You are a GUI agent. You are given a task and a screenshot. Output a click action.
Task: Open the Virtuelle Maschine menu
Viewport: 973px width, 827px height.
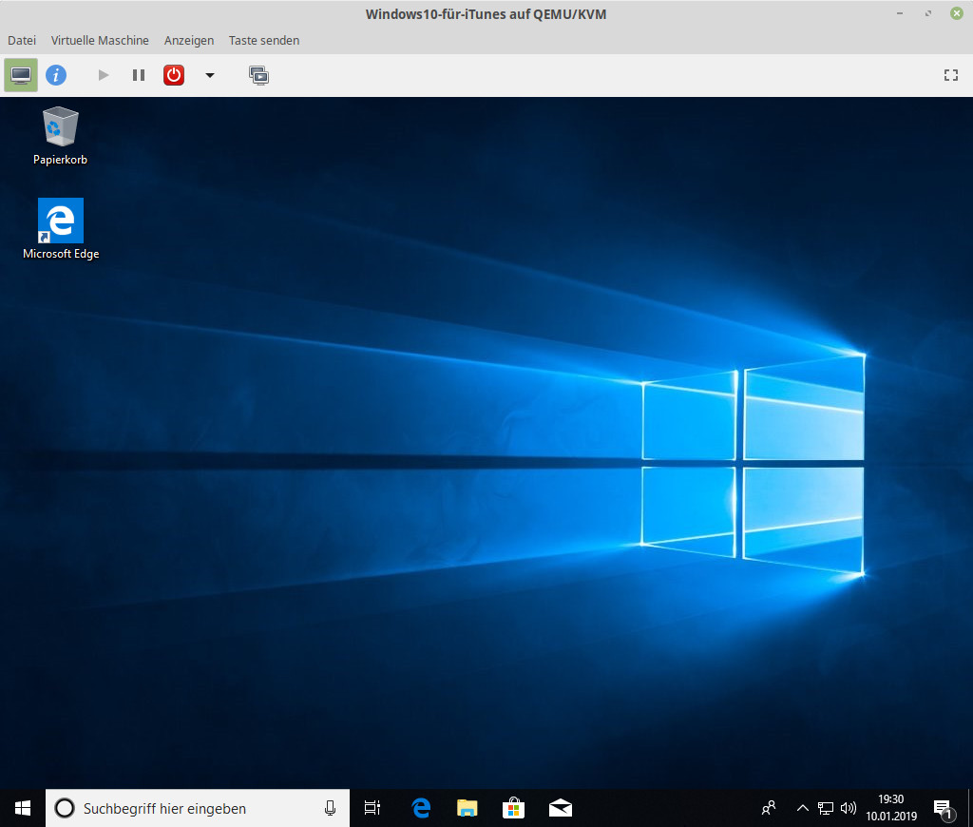(x=100, y=41)
